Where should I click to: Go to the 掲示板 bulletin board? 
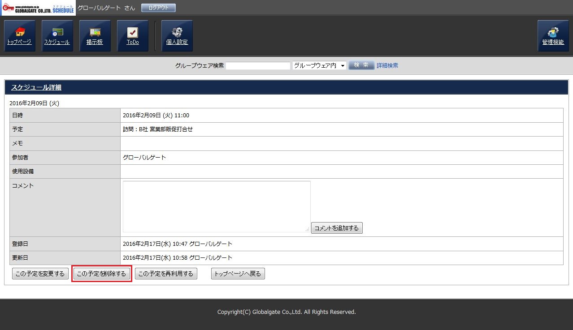(95, 36)
